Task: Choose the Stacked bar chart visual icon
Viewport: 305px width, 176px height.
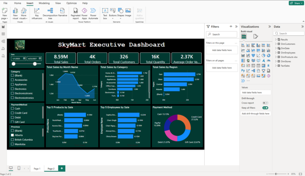Action: (243, 45)
